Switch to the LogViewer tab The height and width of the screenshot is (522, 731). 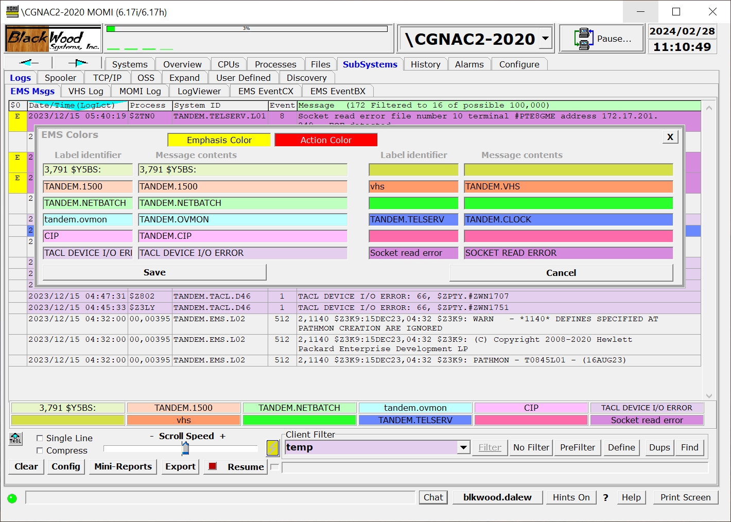[x=199, y=91]
